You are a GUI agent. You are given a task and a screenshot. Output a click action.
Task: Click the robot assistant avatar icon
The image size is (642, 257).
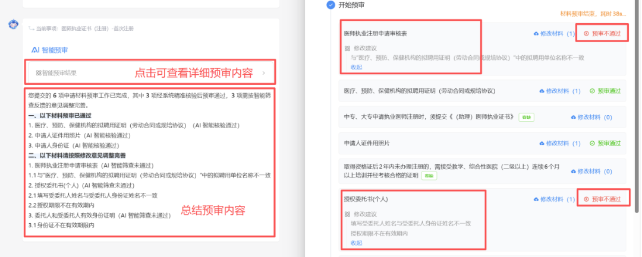click(14, 24)
